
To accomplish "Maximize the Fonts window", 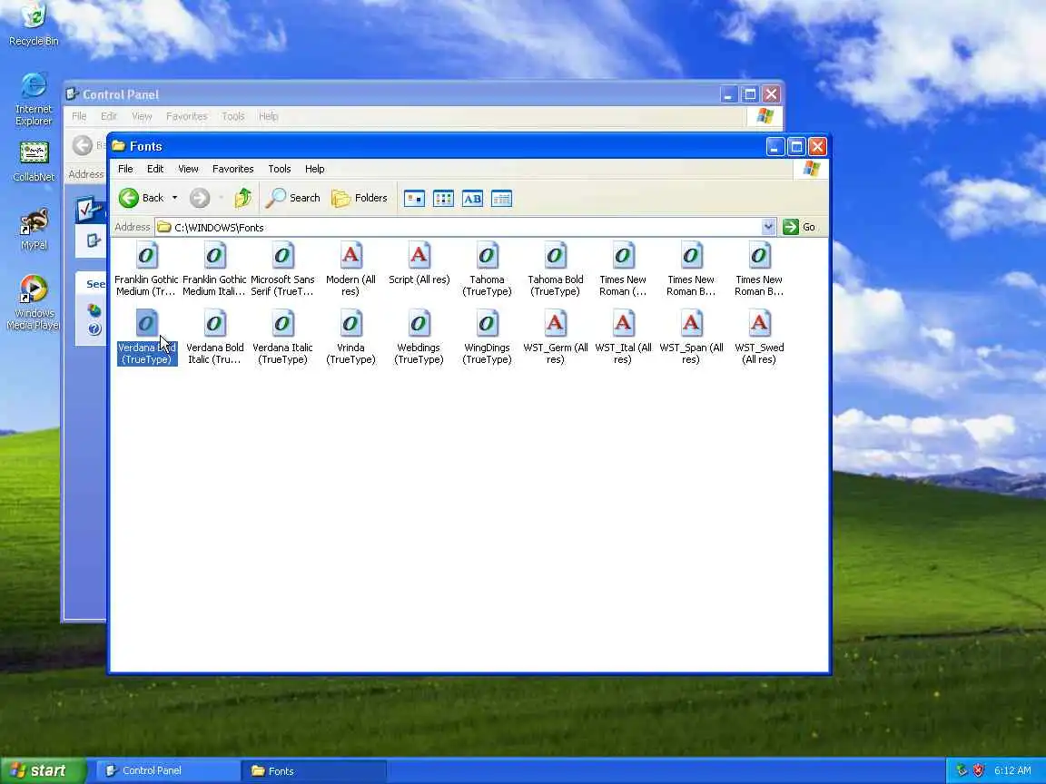I will click(x=795, y=147).
